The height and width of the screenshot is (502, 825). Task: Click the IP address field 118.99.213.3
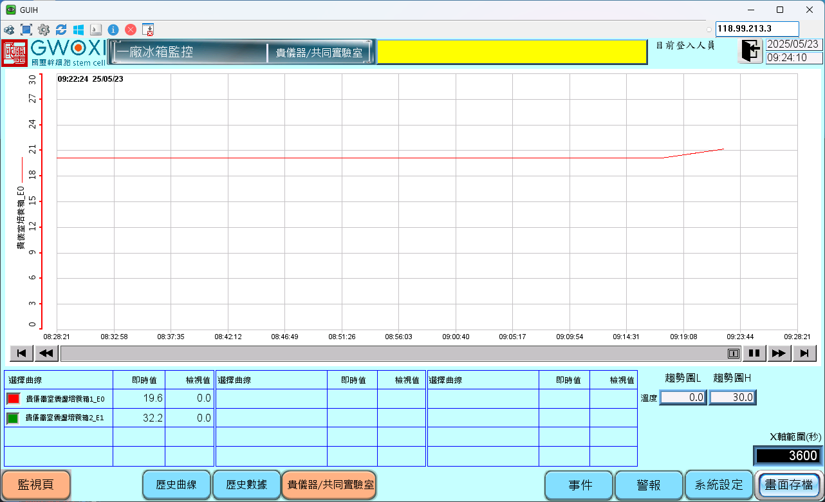[x=757, y=29]
